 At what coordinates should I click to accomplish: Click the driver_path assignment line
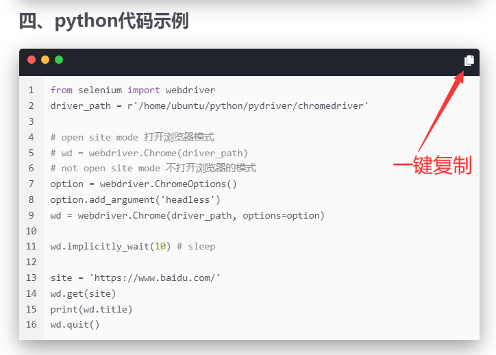point(209,106)
